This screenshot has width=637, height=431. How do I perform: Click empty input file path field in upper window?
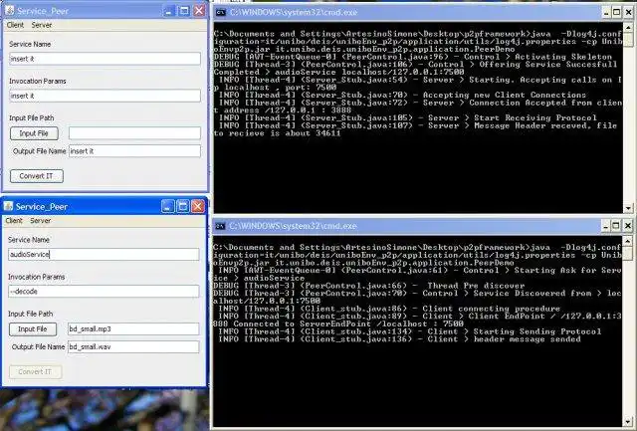click(x=134, y=132)
